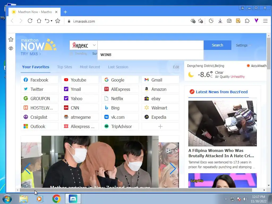This screenshot has width=272, height=204.
Task: Click the purple V icon in toolbar
Action: tap(256, 21)
